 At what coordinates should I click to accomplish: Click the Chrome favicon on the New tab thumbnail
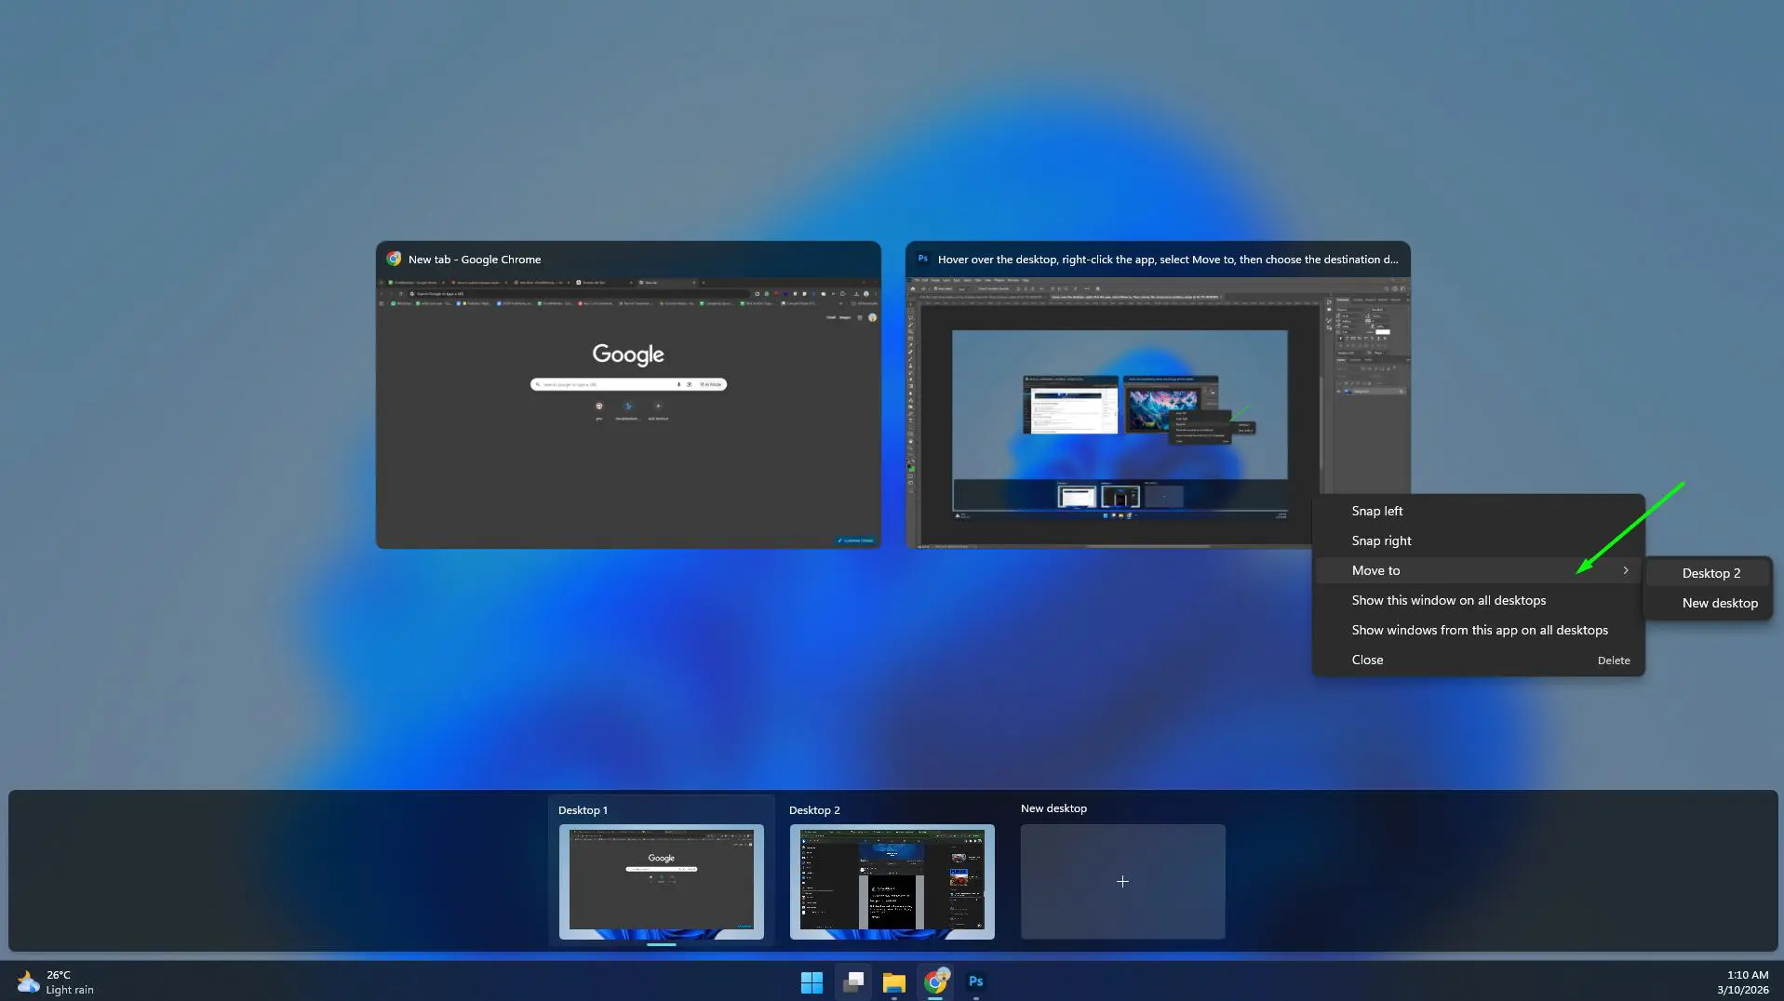[x=394, y=260]
